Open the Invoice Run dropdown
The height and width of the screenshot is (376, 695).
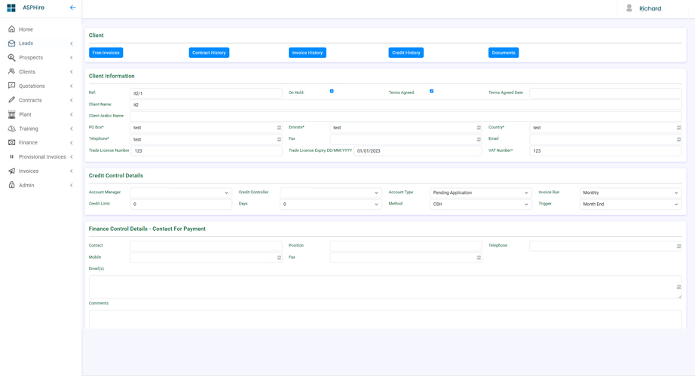pyautogui.click(x=629, y=193)
